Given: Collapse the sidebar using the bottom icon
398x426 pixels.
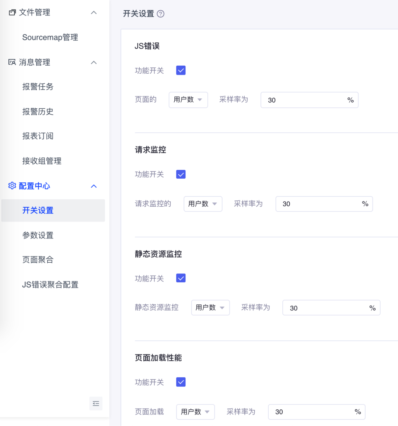Looking at the screenshot, I should point(96,404).
